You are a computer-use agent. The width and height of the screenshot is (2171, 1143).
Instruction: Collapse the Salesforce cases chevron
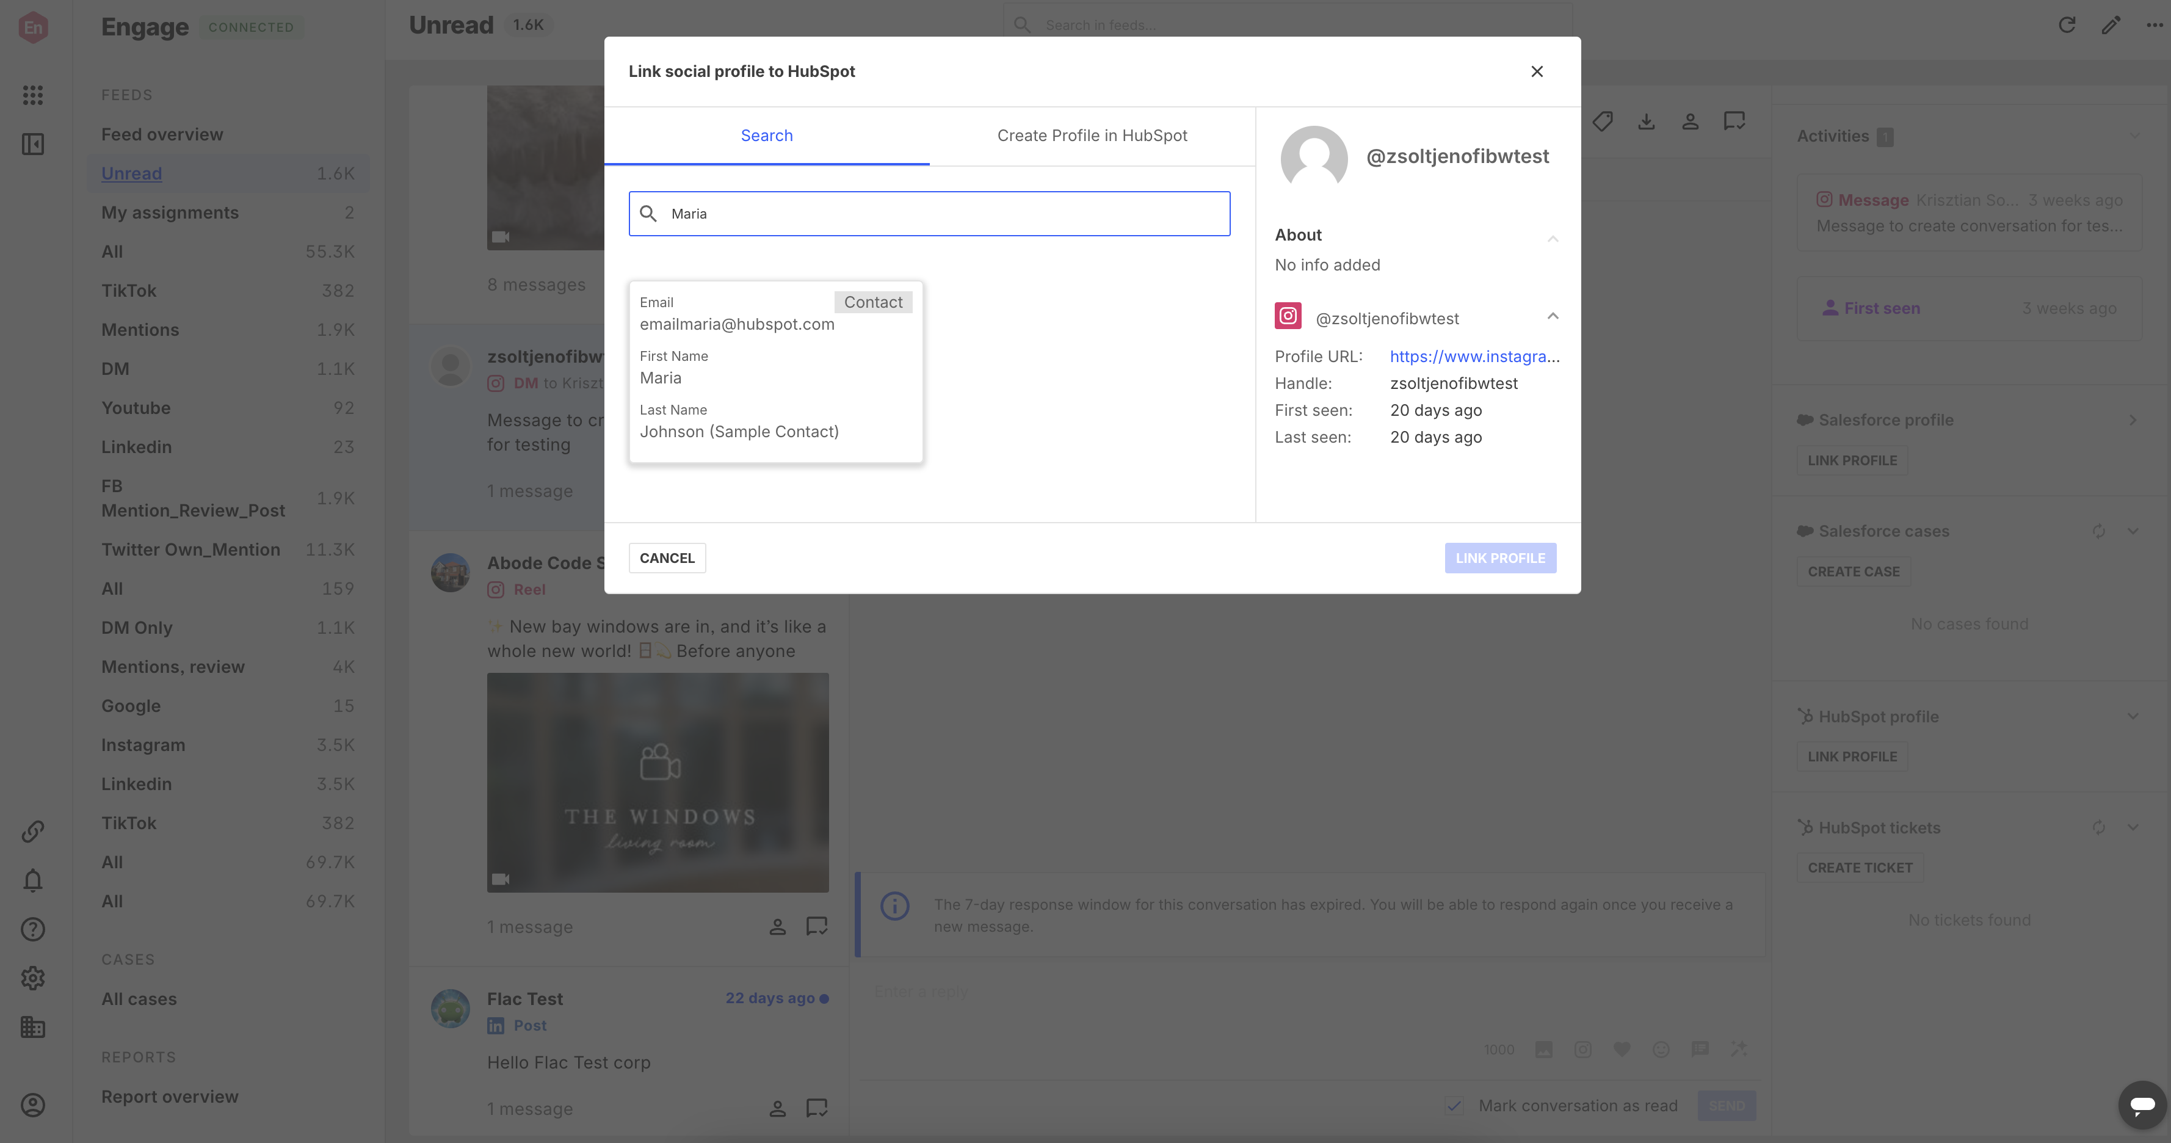(x=2132, y=531)
